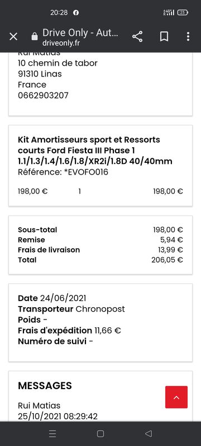This screenshot has width=201, height=446.
Task: Tap the signal strength status icon
Action: [x=169, y=12]
